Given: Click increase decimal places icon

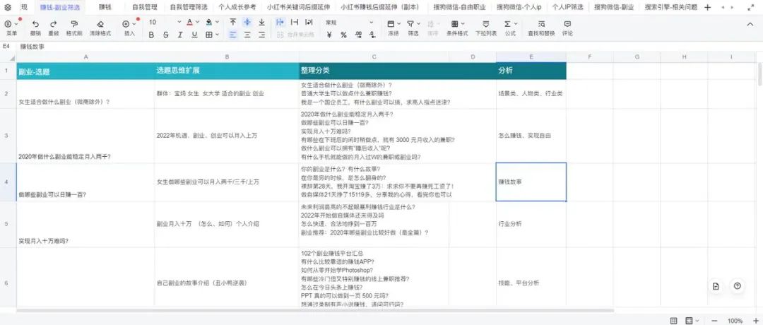Looking at the screenshot, I should click(x=359, y=35).
